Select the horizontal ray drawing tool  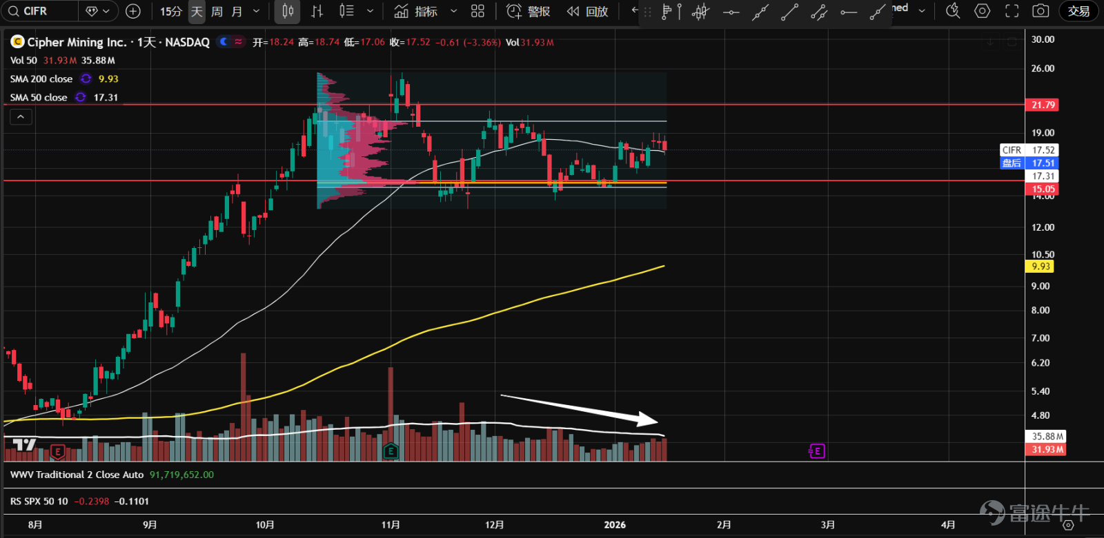849,12
